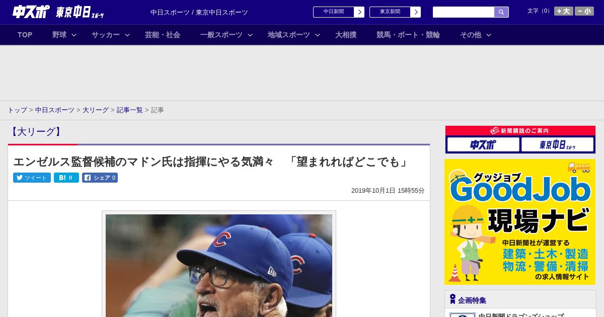
Task: Click 中スポ subscription button in sidebar
Action: (x=483, y=145)
